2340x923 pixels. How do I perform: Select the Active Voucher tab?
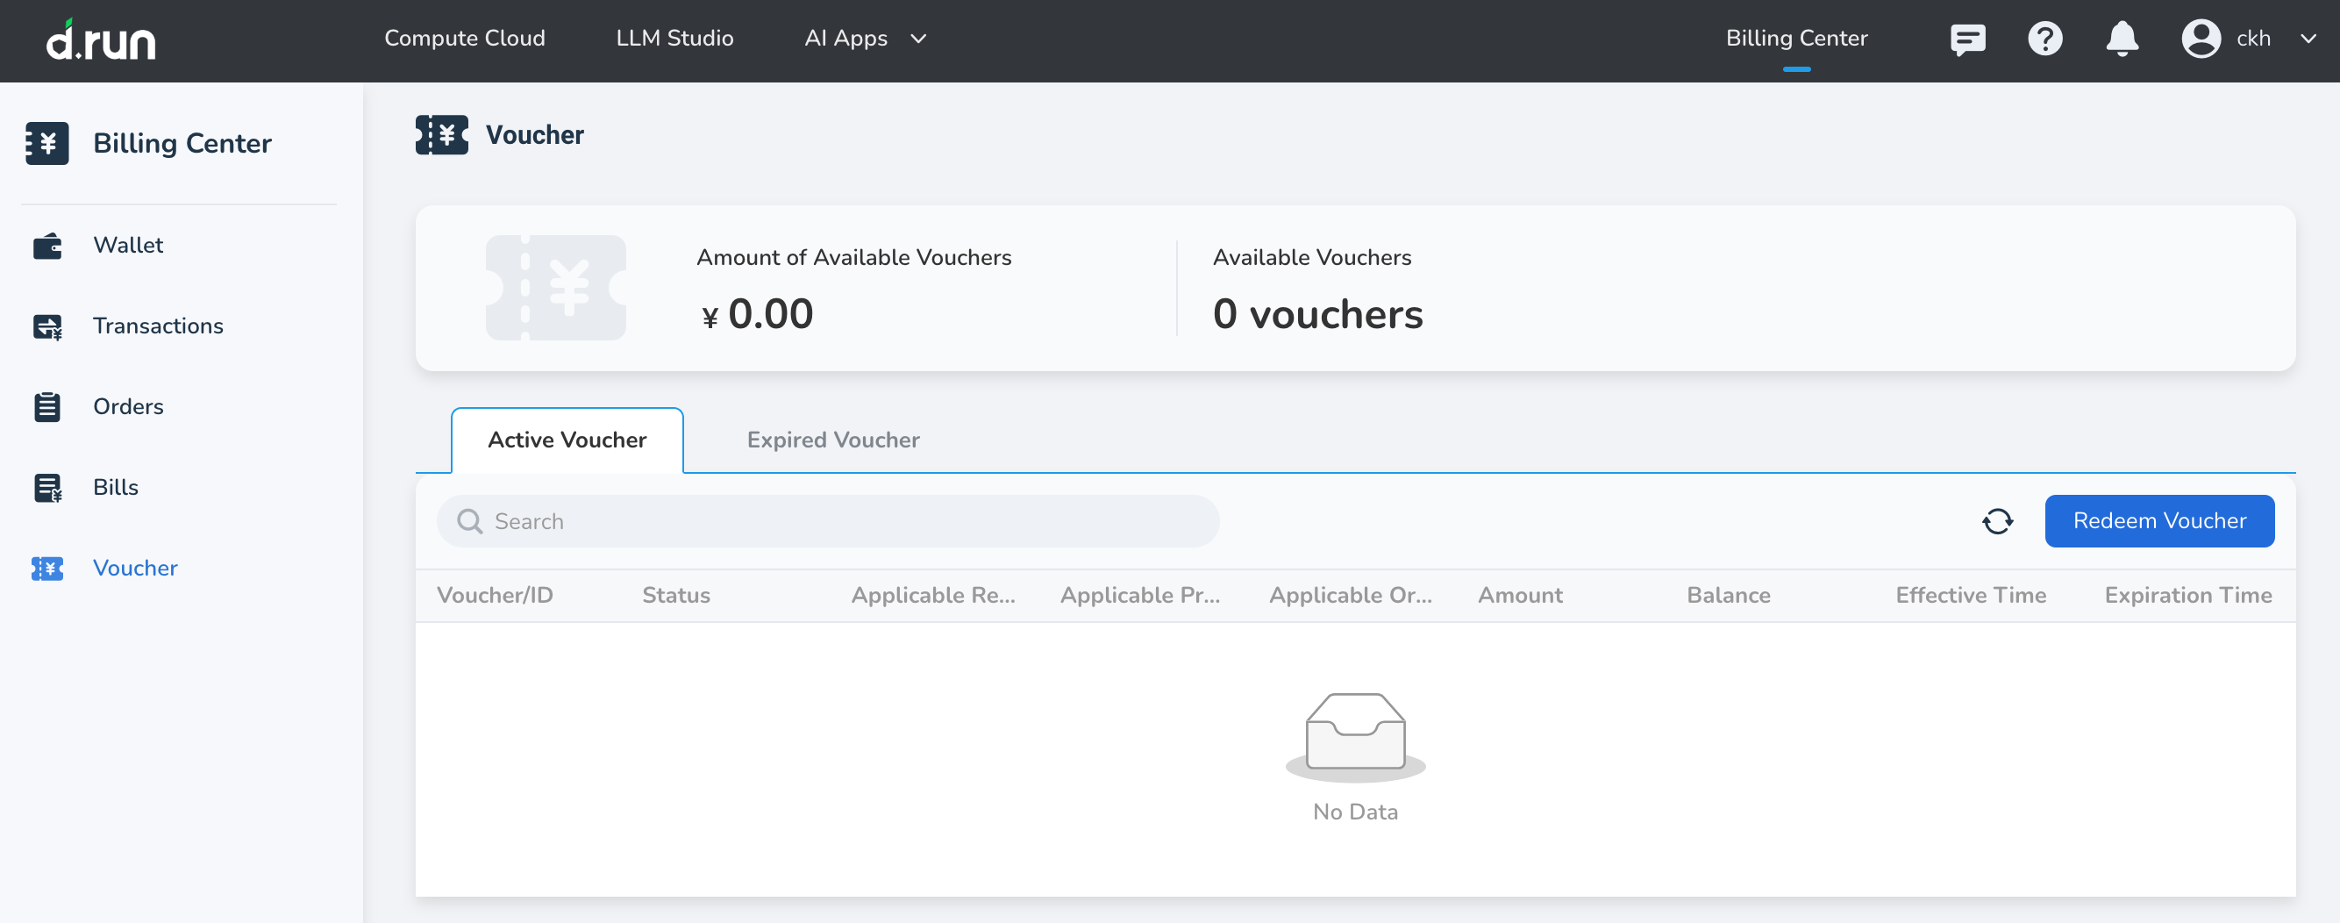coord(567,440)
